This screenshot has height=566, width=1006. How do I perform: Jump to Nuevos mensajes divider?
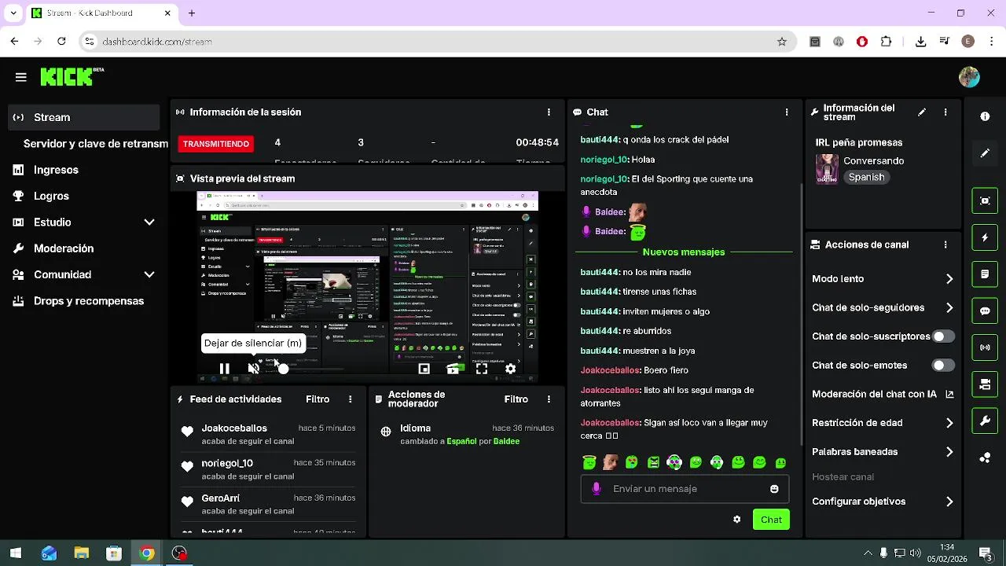[x=684, y=252]
